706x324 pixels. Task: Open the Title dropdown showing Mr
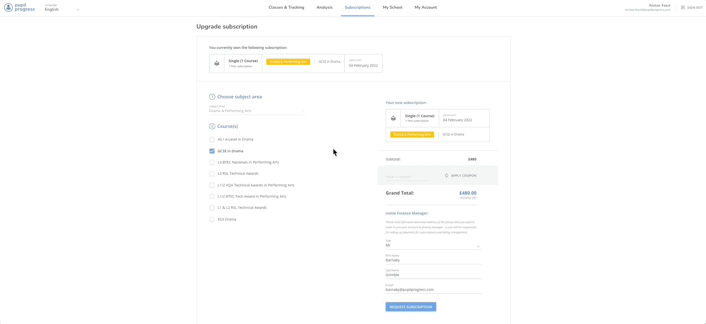tap(433, 245)
